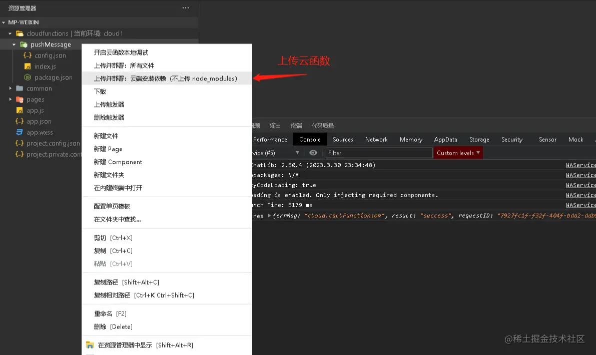Select 删除 Delete menu entry

(x=167, y=326)
